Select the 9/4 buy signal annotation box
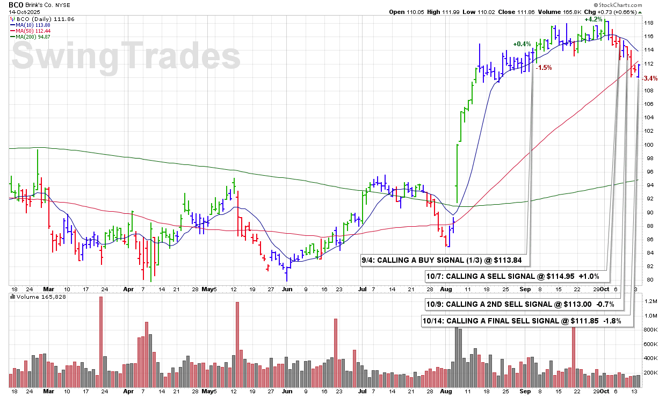 tap(443, 261)
